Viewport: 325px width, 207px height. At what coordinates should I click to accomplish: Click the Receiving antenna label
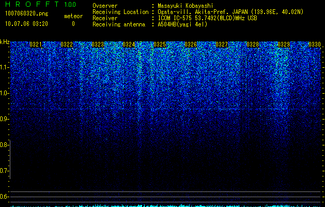point(119,24)
